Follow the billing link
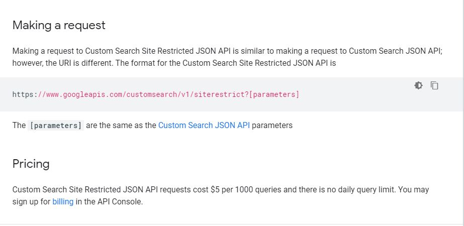The width and height of the screenshot is (464, 226). click(x=63, y=202)
